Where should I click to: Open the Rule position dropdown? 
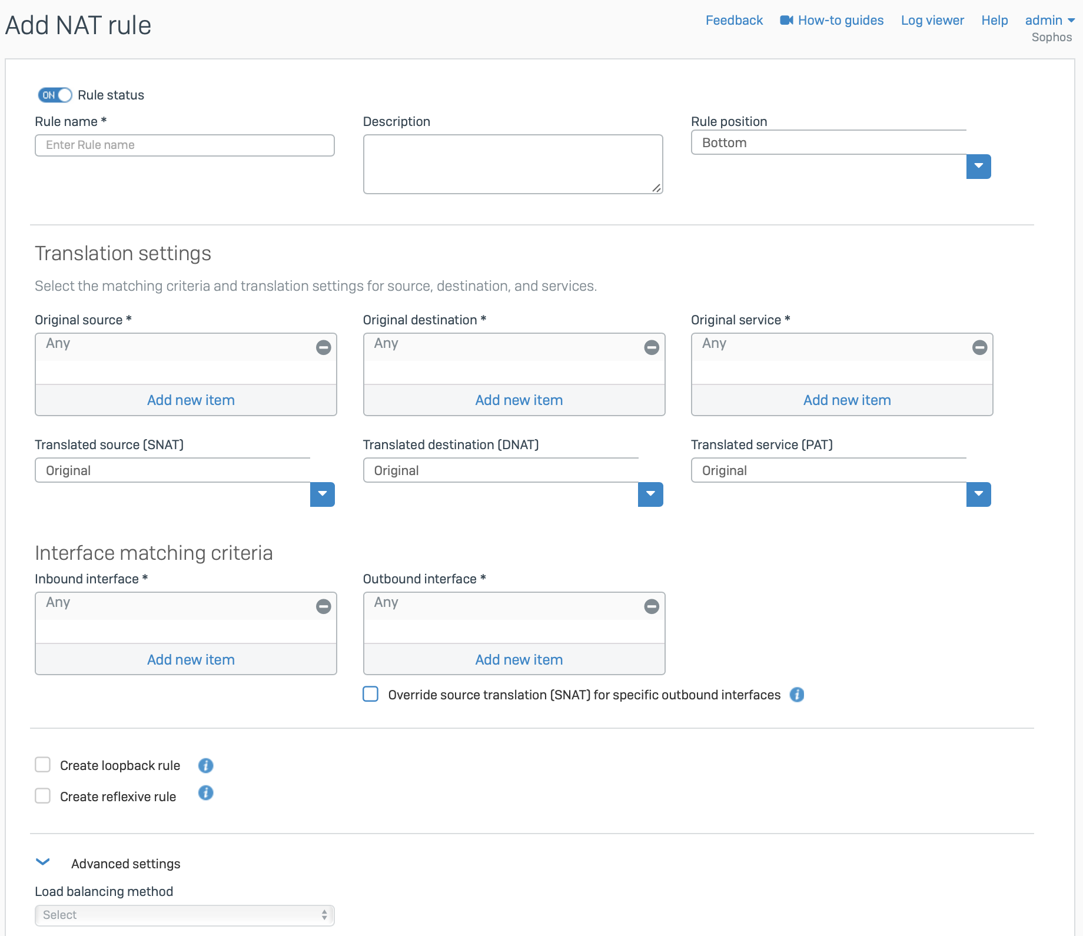point(978,166)
